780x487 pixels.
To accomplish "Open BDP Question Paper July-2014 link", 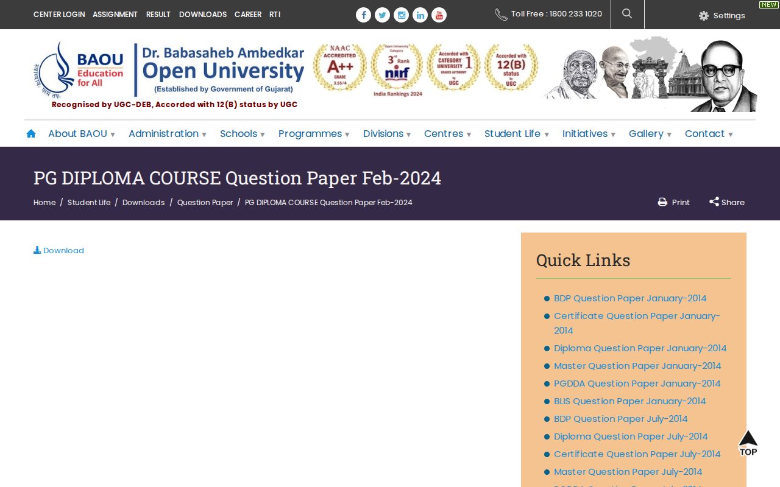I will [621, 419].
